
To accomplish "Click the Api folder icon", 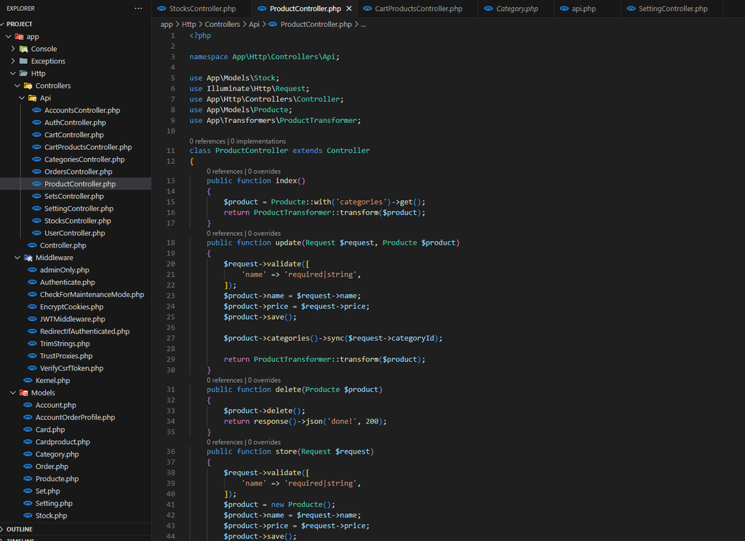I will tap(33, 98).
